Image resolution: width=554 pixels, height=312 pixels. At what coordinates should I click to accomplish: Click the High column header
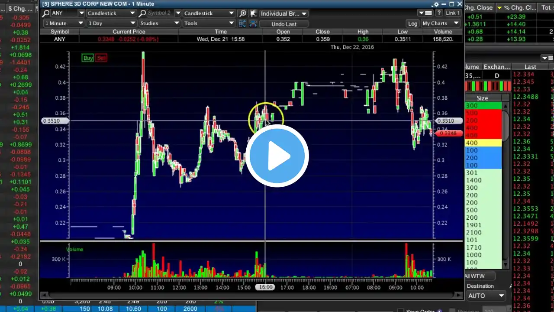pos(363,32)
